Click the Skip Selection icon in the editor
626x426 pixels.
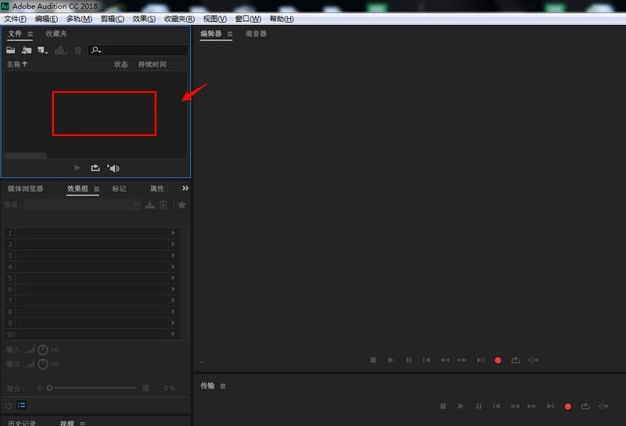point(534,360)
